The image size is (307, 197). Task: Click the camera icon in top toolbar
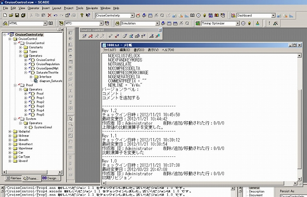[192, 15]
